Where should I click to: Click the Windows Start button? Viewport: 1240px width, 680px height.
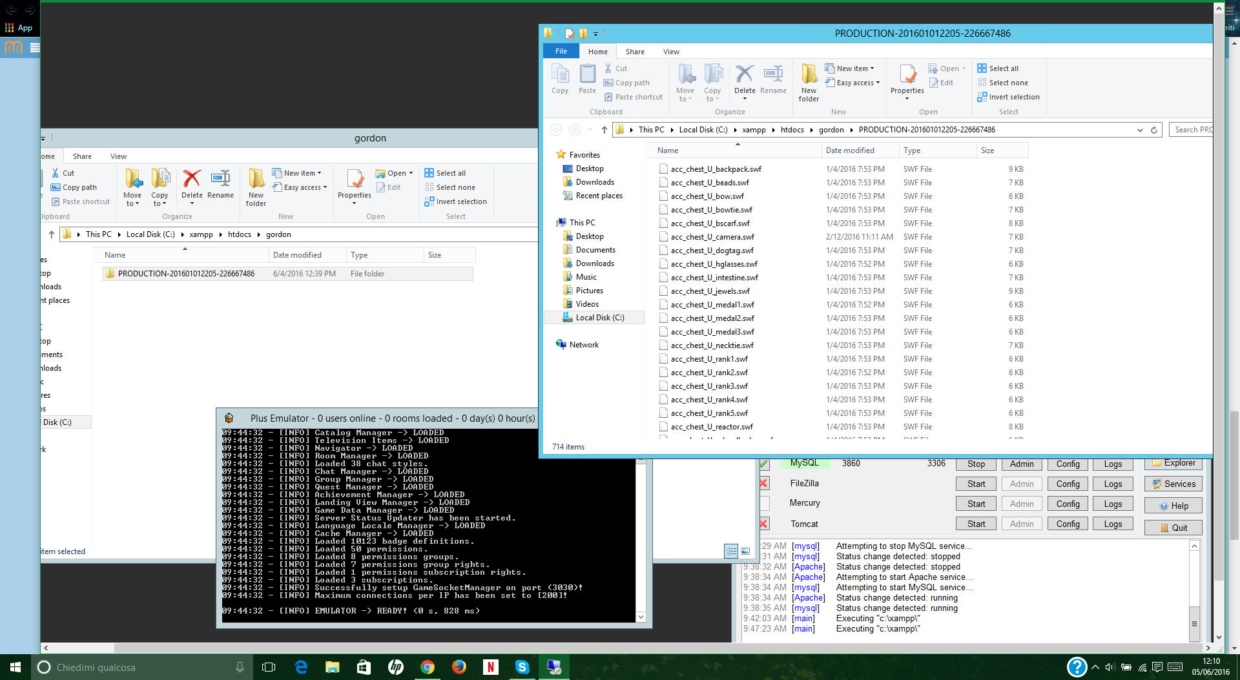click(x=15, y=667)
